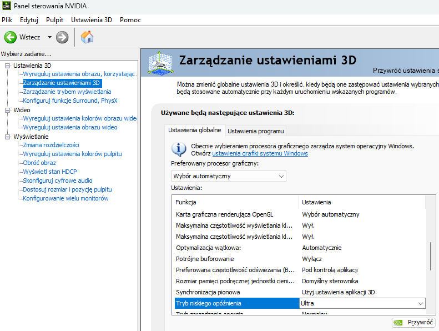This screenshot has width=439, height=331.
Task: Select Rozmiar pamięci podręcznej jednostki cieni row
Action: pyautogui.click(x=300, y=281)
